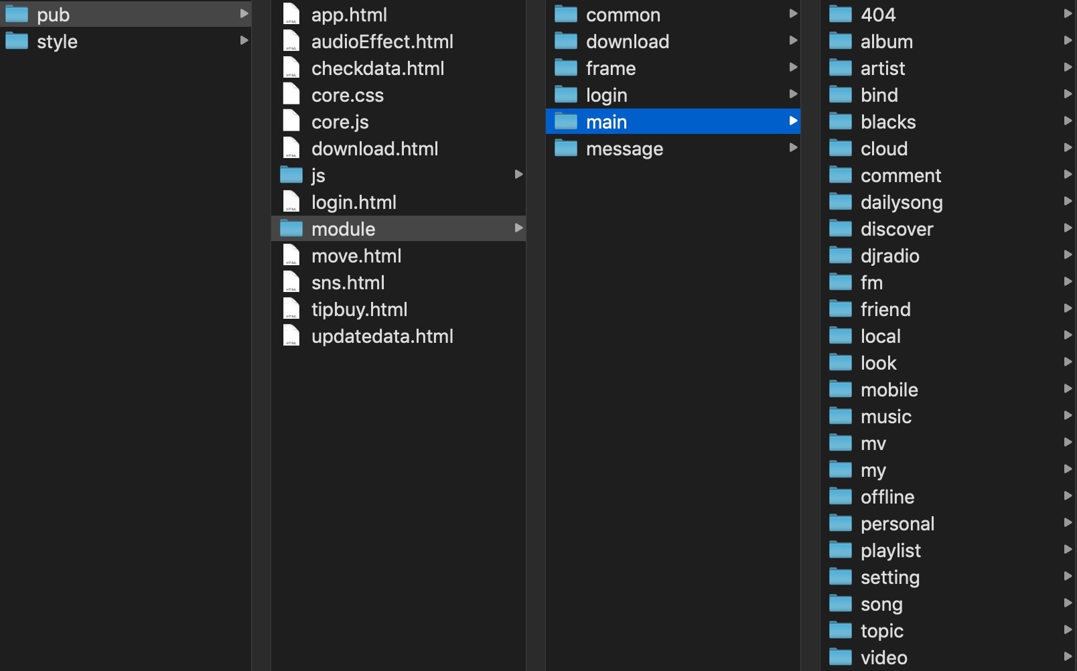Click the pub folder icon

(17, 14)
